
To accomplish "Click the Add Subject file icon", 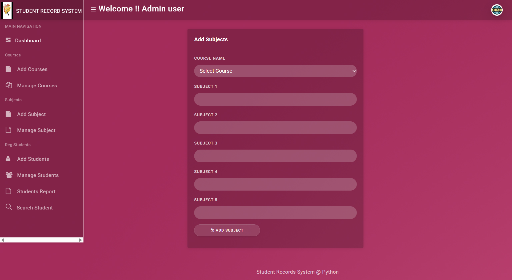I will coord(9,114).
